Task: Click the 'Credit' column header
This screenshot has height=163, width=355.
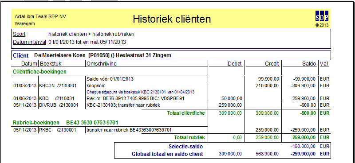Action: tap(272, 64)
